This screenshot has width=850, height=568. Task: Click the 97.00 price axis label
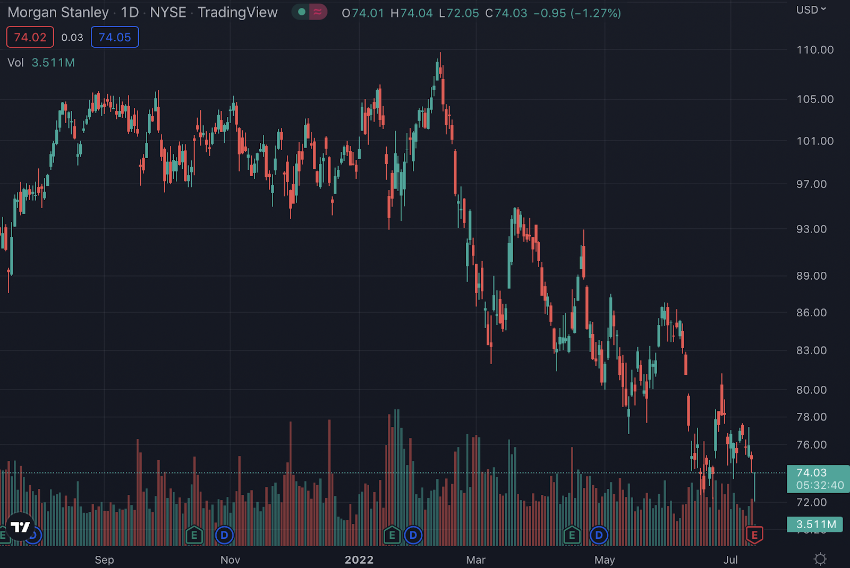point(811,184)
